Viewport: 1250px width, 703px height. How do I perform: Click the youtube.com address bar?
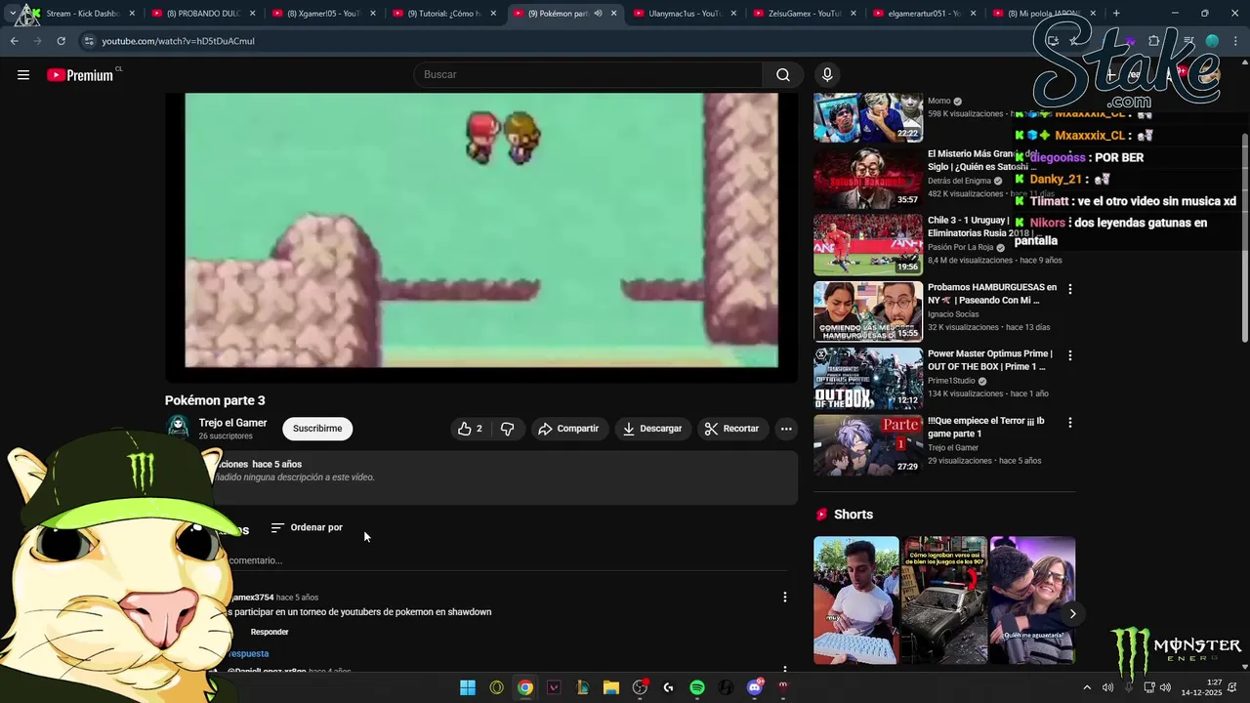[547, 41]
